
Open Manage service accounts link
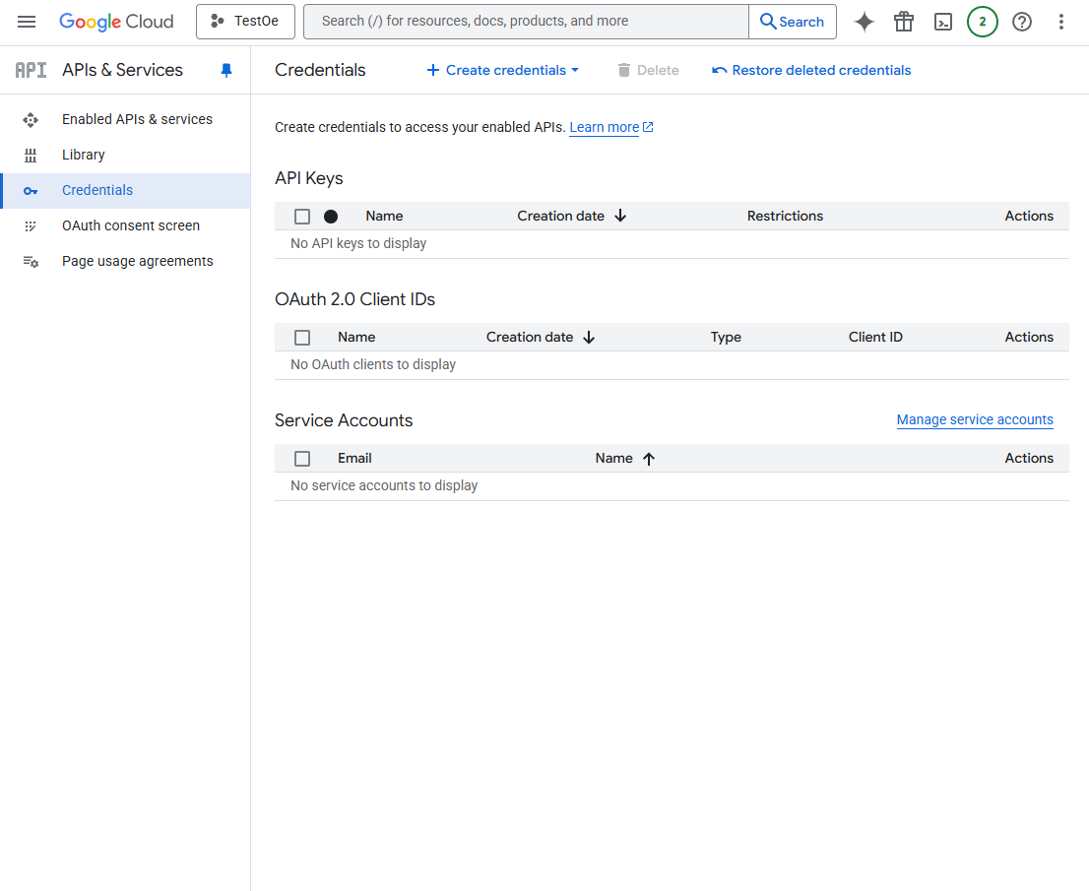(x=975, y=419)
